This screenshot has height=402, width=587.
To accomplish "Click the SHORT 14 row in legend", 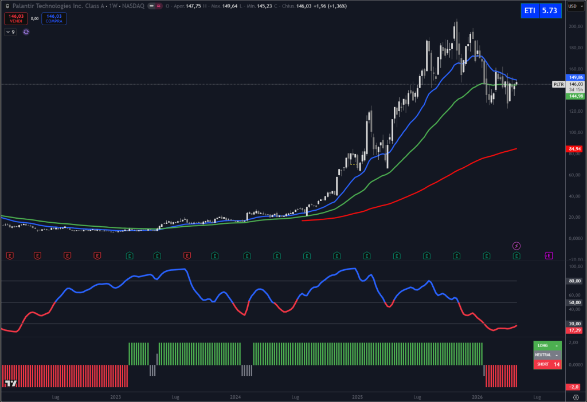I will 547,364.
